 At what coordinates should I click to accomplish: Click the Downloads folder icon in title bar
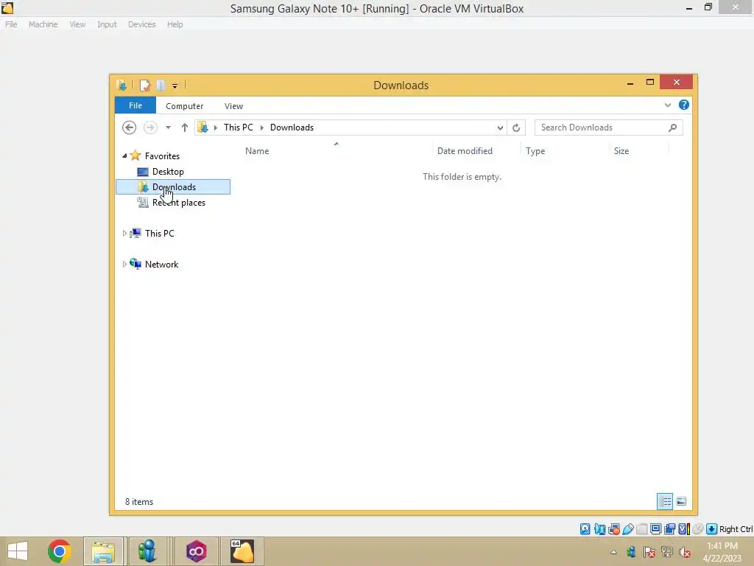121,85
